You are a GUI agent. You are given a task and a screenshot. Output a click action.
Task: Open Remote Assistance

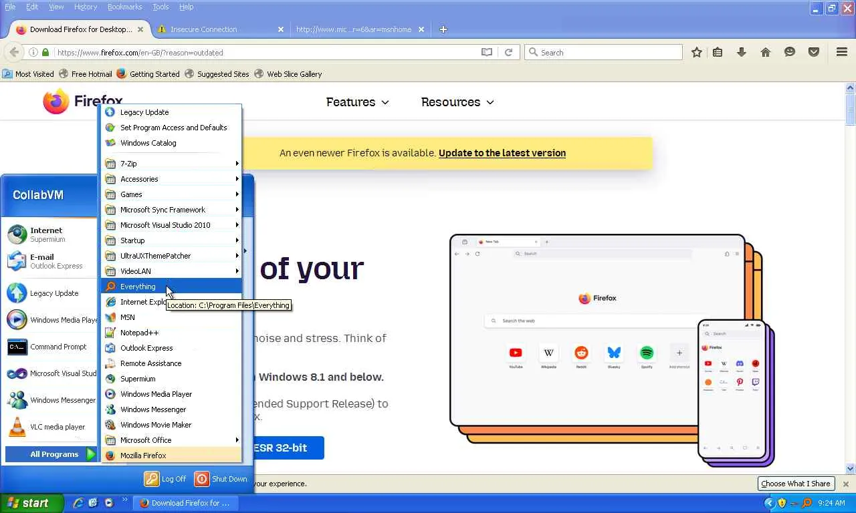[x=171, y=363]
